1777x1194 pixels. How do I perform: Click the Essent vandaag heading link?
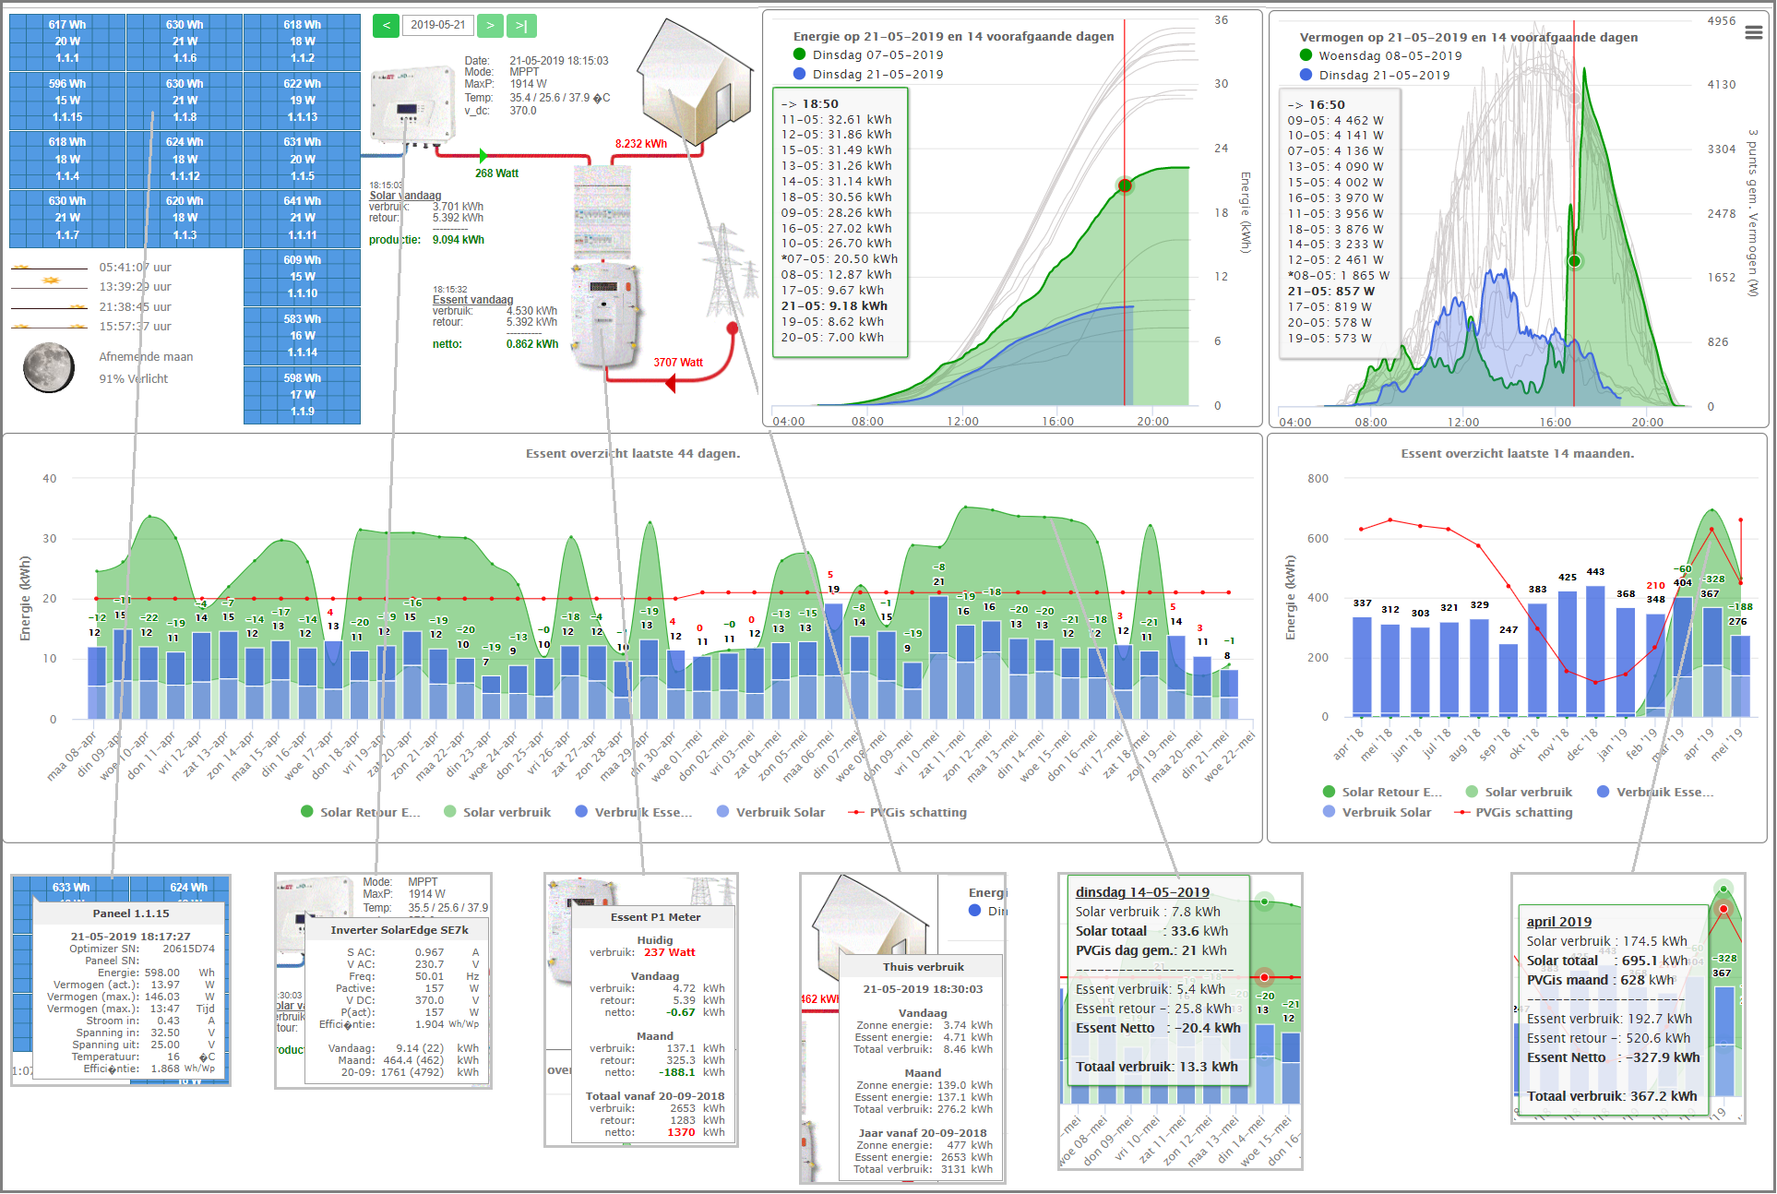pos(472,300)
